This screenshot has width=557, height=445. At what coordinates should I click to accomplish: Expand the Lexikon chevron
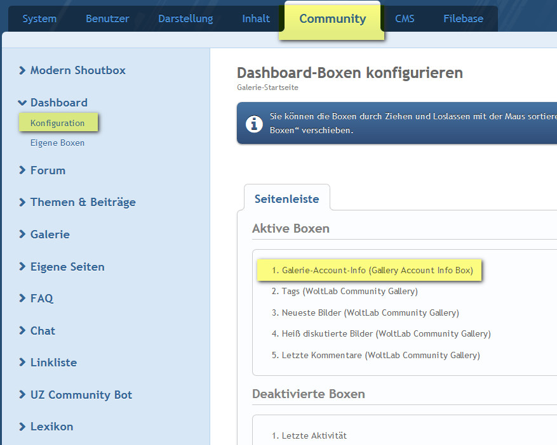[22, 427]
